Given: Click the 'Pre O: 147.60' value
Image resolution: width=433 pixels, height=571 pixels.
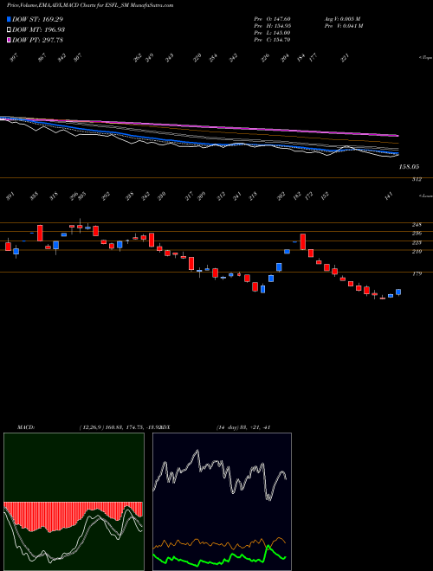Looking at the screenshot, I should (272, 19).
